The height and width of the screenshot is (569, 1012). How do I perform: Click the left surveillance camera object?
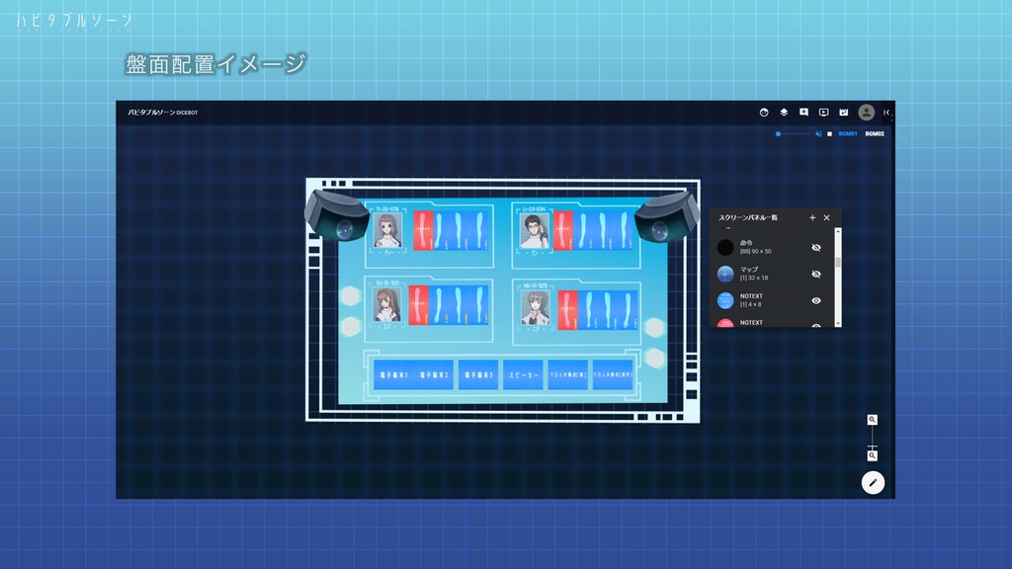point(336,214)
